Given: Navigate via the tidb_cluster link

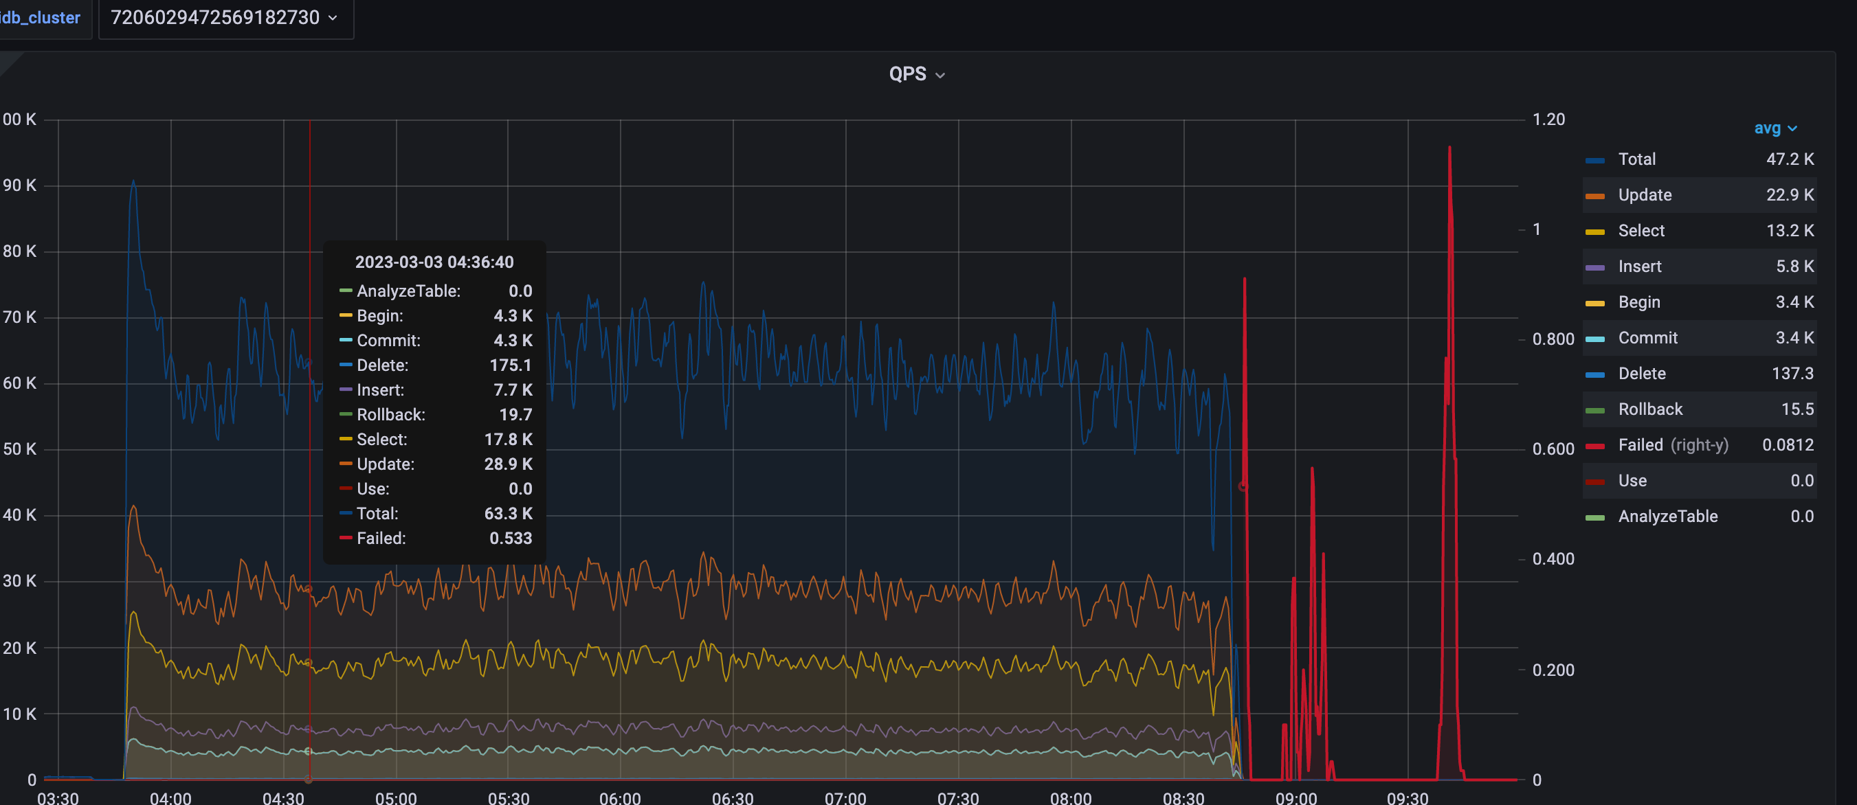Looking at the screenshot, I should tap(40, 18).
